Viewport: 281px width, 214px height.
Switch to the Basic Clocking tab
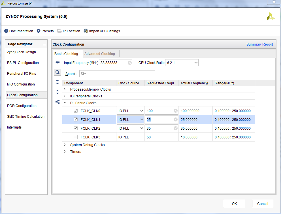coord(66,54)
